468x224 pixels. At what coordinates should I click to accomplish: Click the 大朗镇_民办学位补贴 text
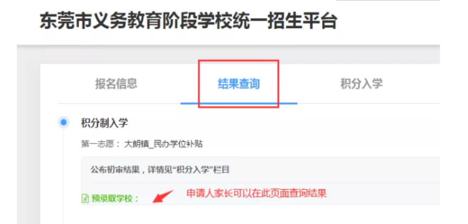163,144
